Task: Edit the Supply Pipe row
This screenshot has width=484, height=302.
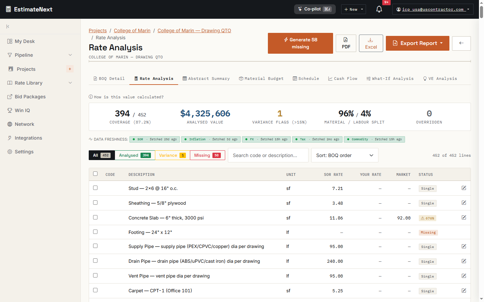Action: coord(464,246)
